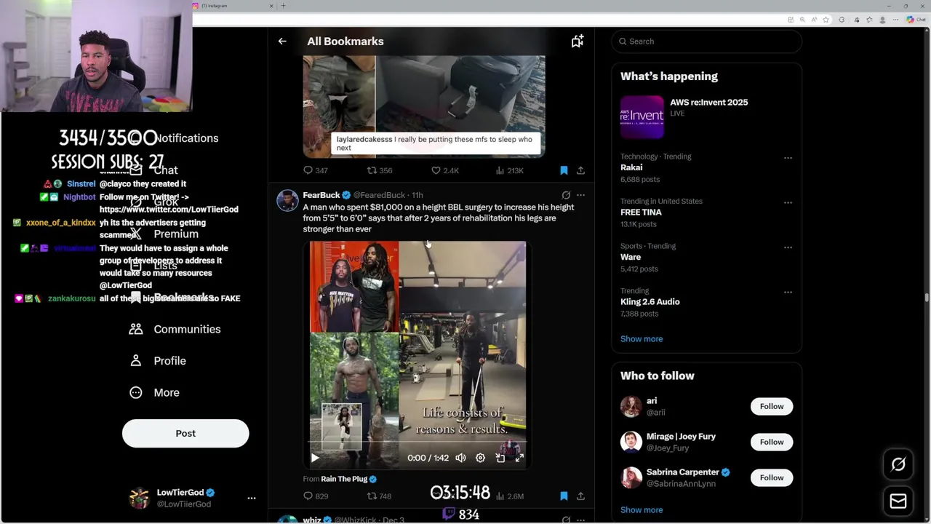Open the floating Grok button
Screen dimensions: 931x524
(x=898, y=464)
